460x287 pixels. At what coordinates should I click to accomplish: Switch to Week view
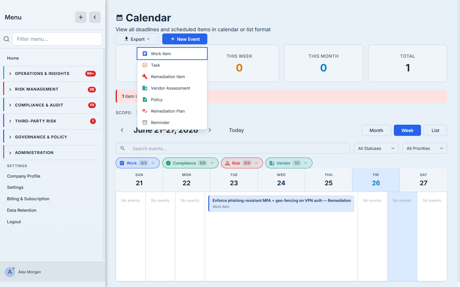coord(407,130)
